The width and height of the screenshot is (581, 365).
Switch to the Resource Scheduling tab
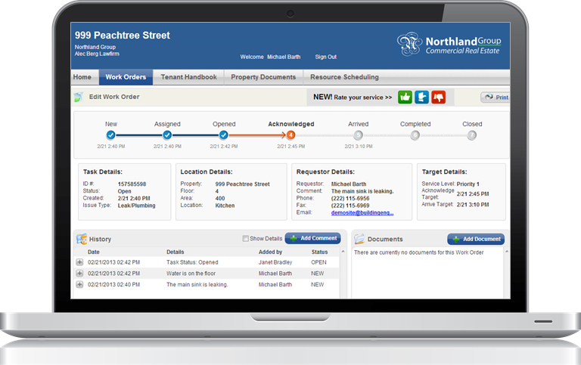click(344, 77)
